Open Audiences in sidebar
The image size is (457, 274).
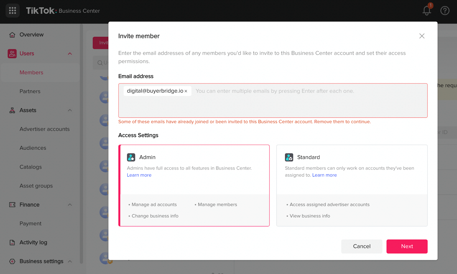[x=33, y=148]
